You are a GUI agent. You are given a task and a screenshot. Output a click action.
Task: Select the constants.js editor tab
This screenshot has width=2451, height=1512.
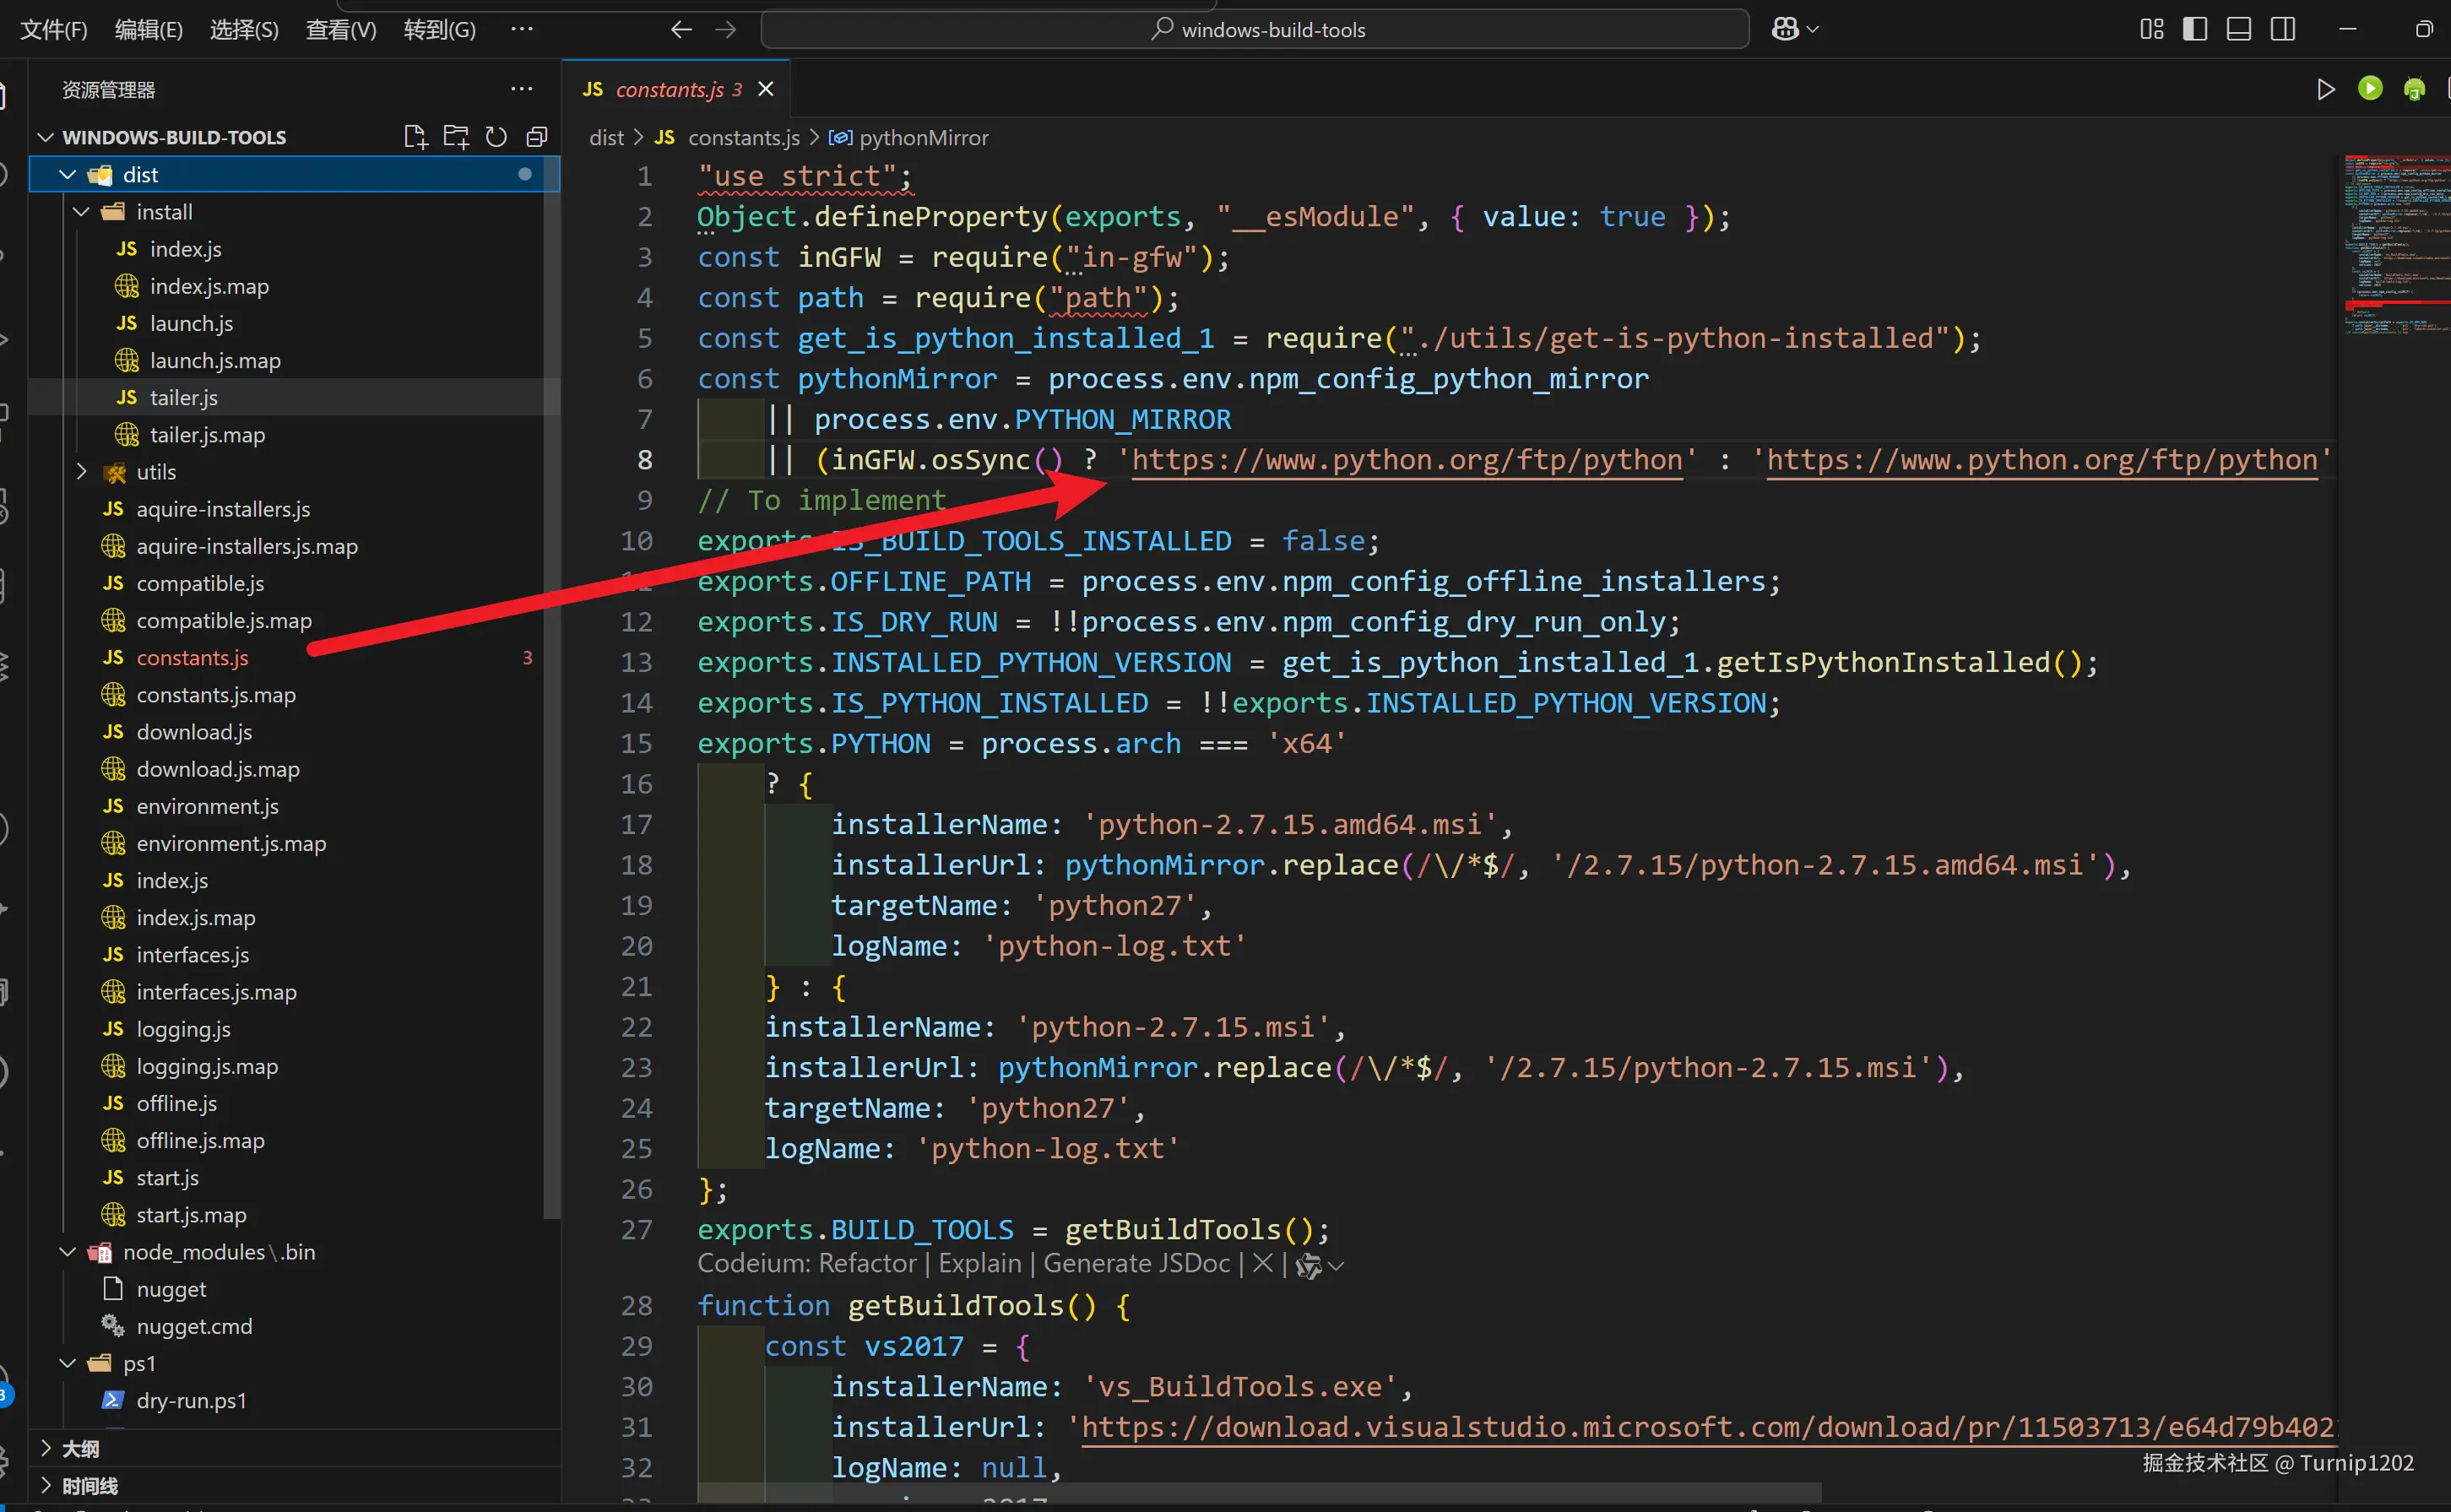coord(676,89)
